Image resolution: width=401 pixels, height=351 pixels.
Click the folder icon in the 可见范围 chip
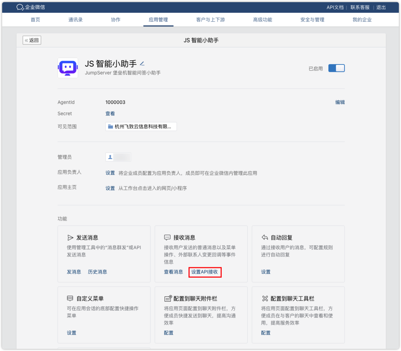(110, 126)
